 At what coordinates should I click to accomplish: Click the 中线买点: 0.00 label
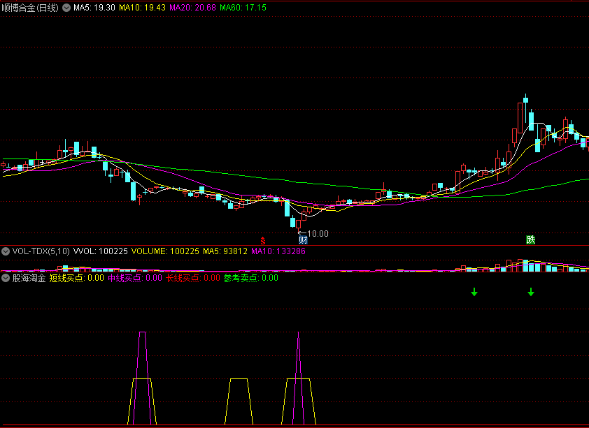click(135, 278)
